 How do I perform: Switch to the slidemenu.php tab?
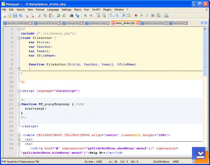pyautogui.click(x=97, y=23)
